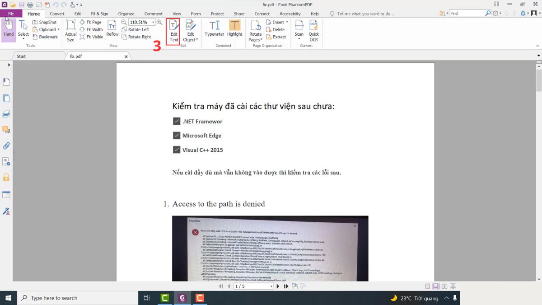The width and height of the screenshot is (542, 305).
Task: Open the security lock panel in sidebar
Action: click(x=6, y=177)
